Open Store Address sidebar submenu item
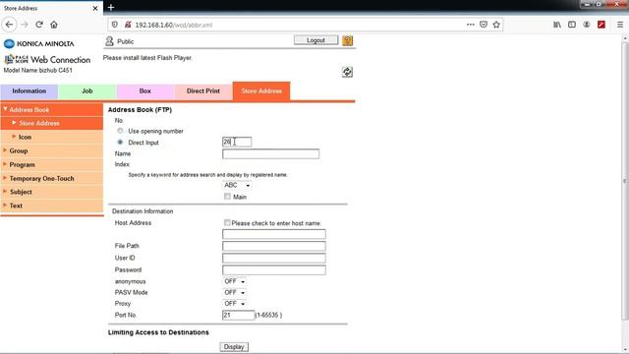 point(52,123)
